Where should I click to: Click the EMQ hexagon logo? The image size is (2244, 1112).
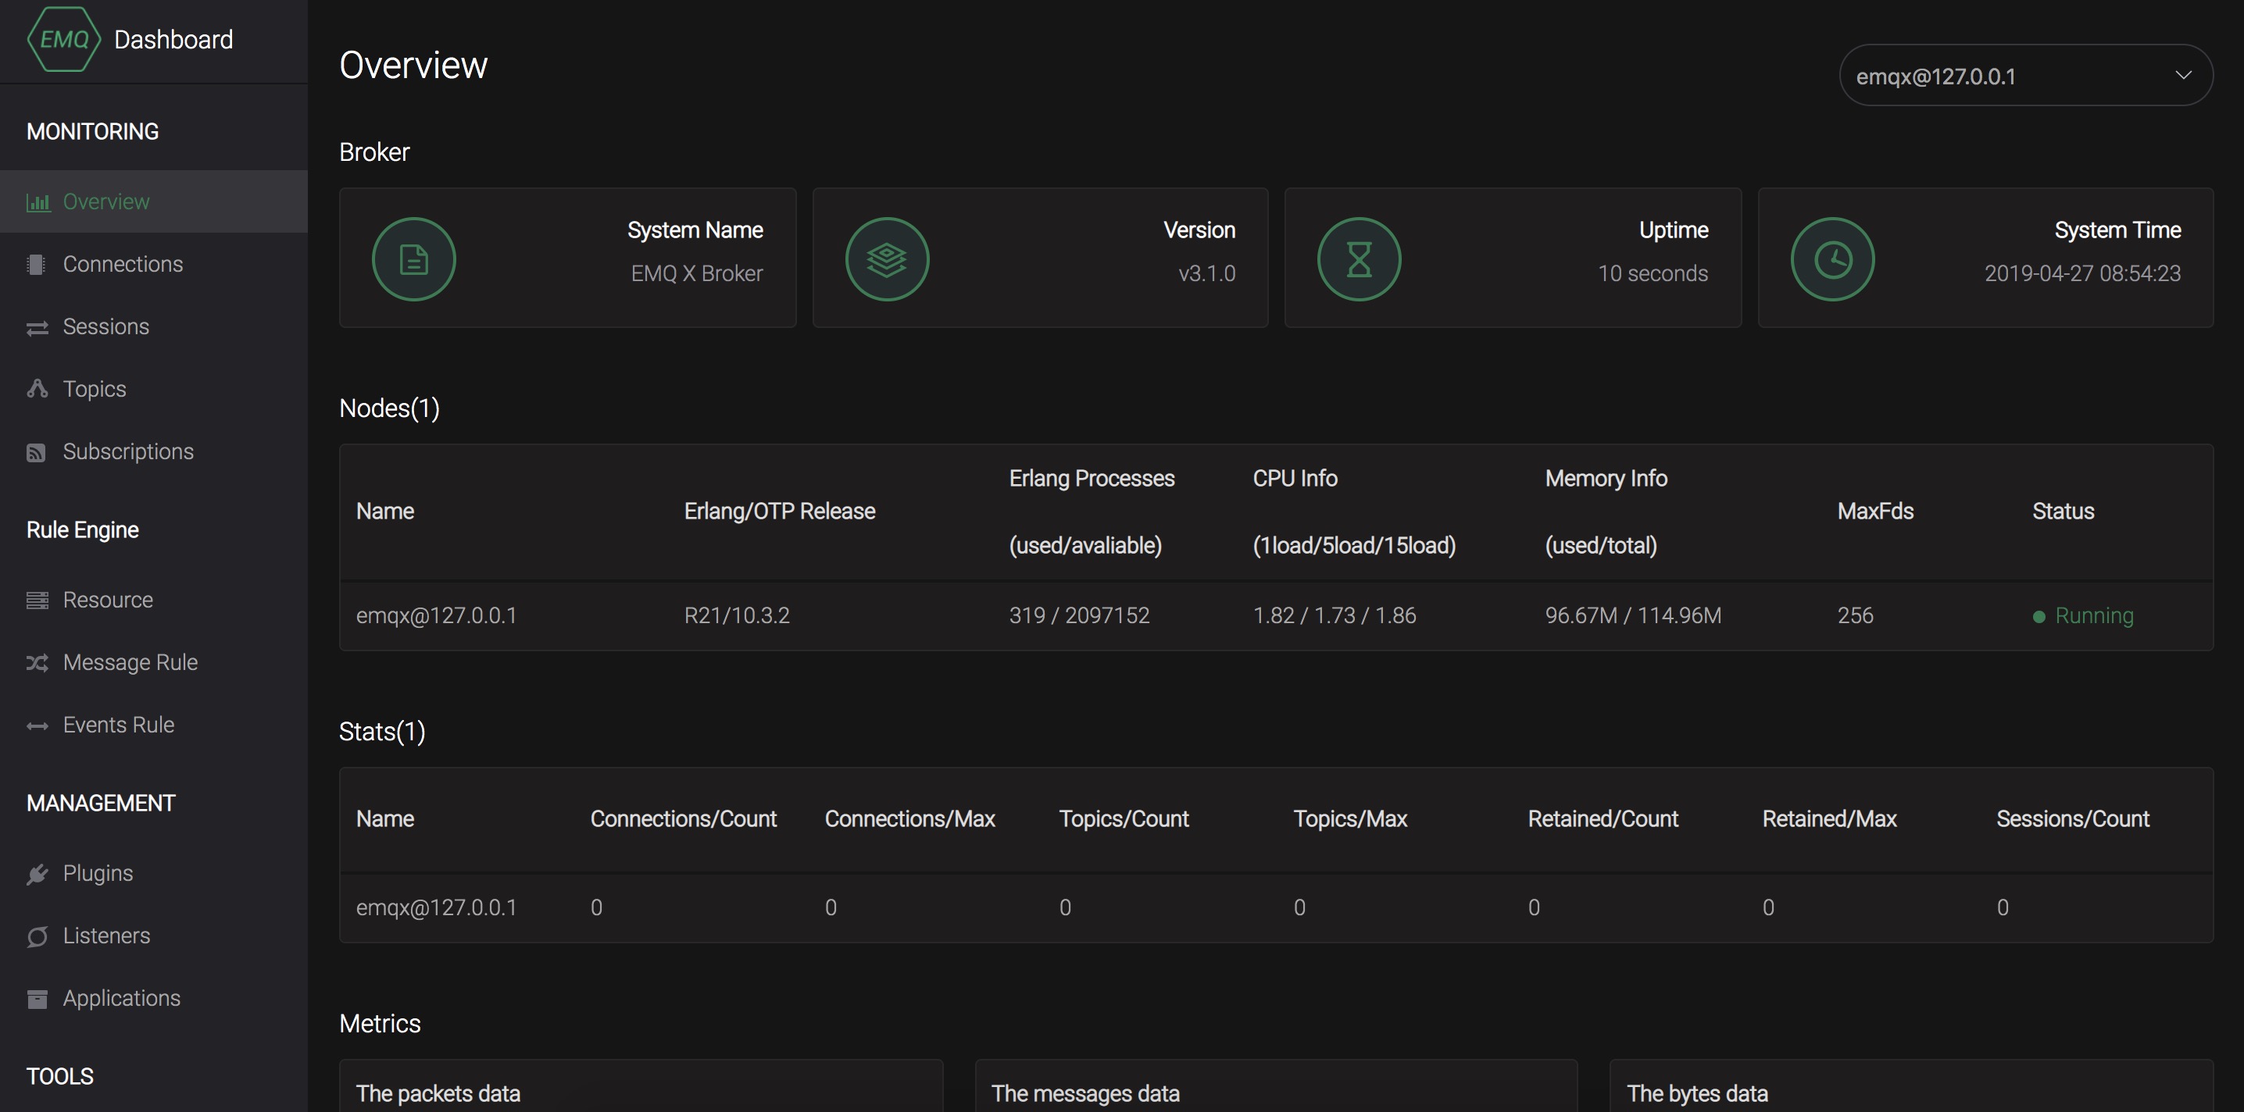point(63,39)
